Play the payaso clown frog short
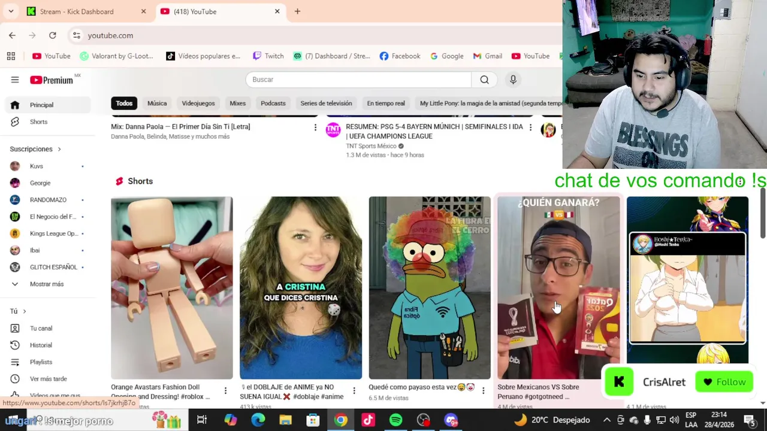 429,287
